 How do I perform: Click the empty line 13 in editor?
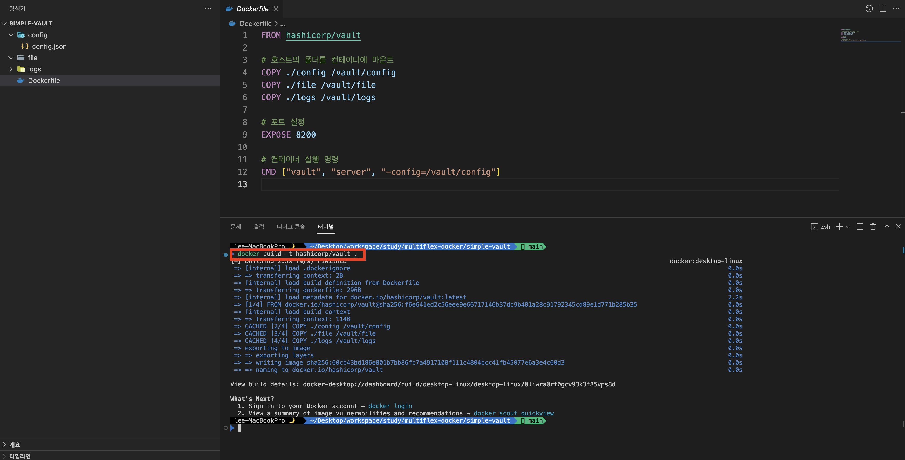click(550, 184)
